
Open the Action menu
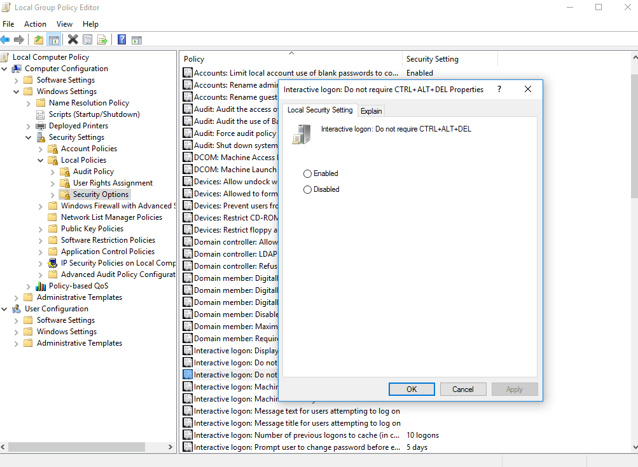(35, 24)
